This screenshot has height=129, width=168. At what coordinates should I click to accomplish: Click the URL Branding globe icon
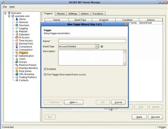click(x=17, y=74)
